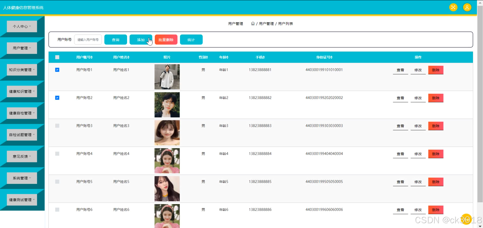
Task: View details of 用户账号4 via 查看
Action: point(400,154)
